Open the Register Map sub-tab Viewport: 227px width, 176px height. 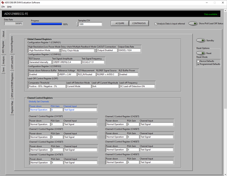point(12,107)
